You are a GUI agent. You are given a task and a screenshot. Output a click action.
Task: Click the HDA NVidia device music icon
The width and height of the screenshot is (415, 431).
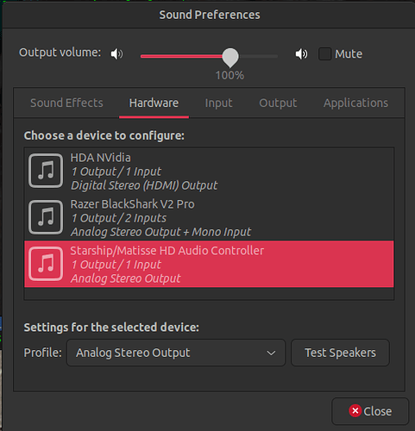coord(46,171)
